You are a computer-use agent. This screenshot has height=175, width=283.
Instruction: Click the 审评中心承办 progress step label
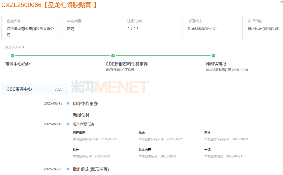[x=18, y=64]
